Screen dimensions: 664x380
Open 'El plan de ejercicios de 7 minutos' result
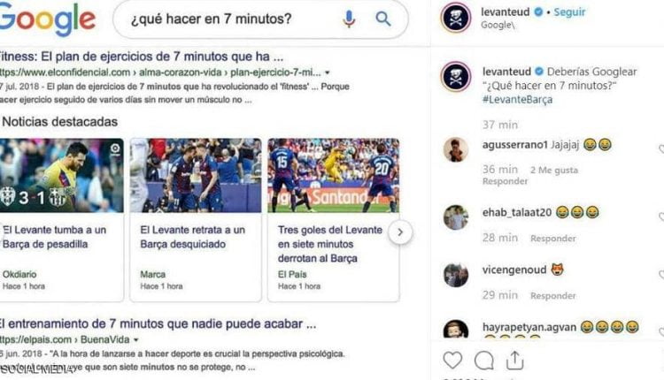(142, 57)
